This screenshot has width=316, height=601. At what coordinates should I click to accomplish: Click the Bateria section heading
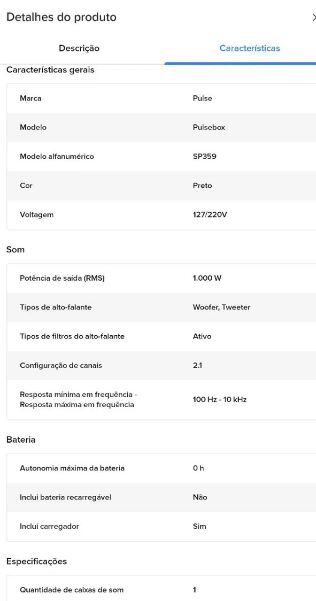(21, 440)
